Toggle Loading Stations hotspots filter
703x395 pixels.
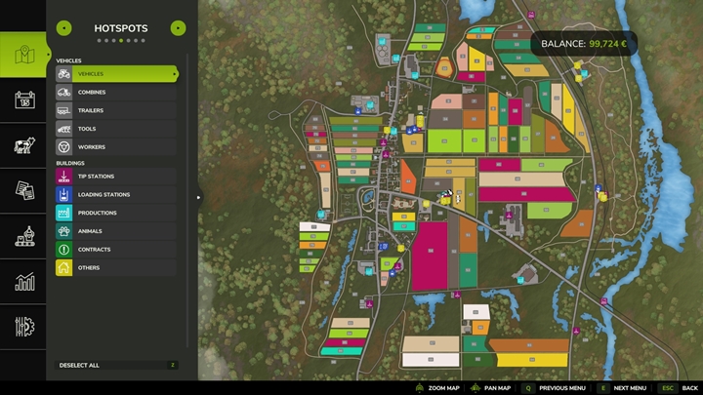(116, 194)
